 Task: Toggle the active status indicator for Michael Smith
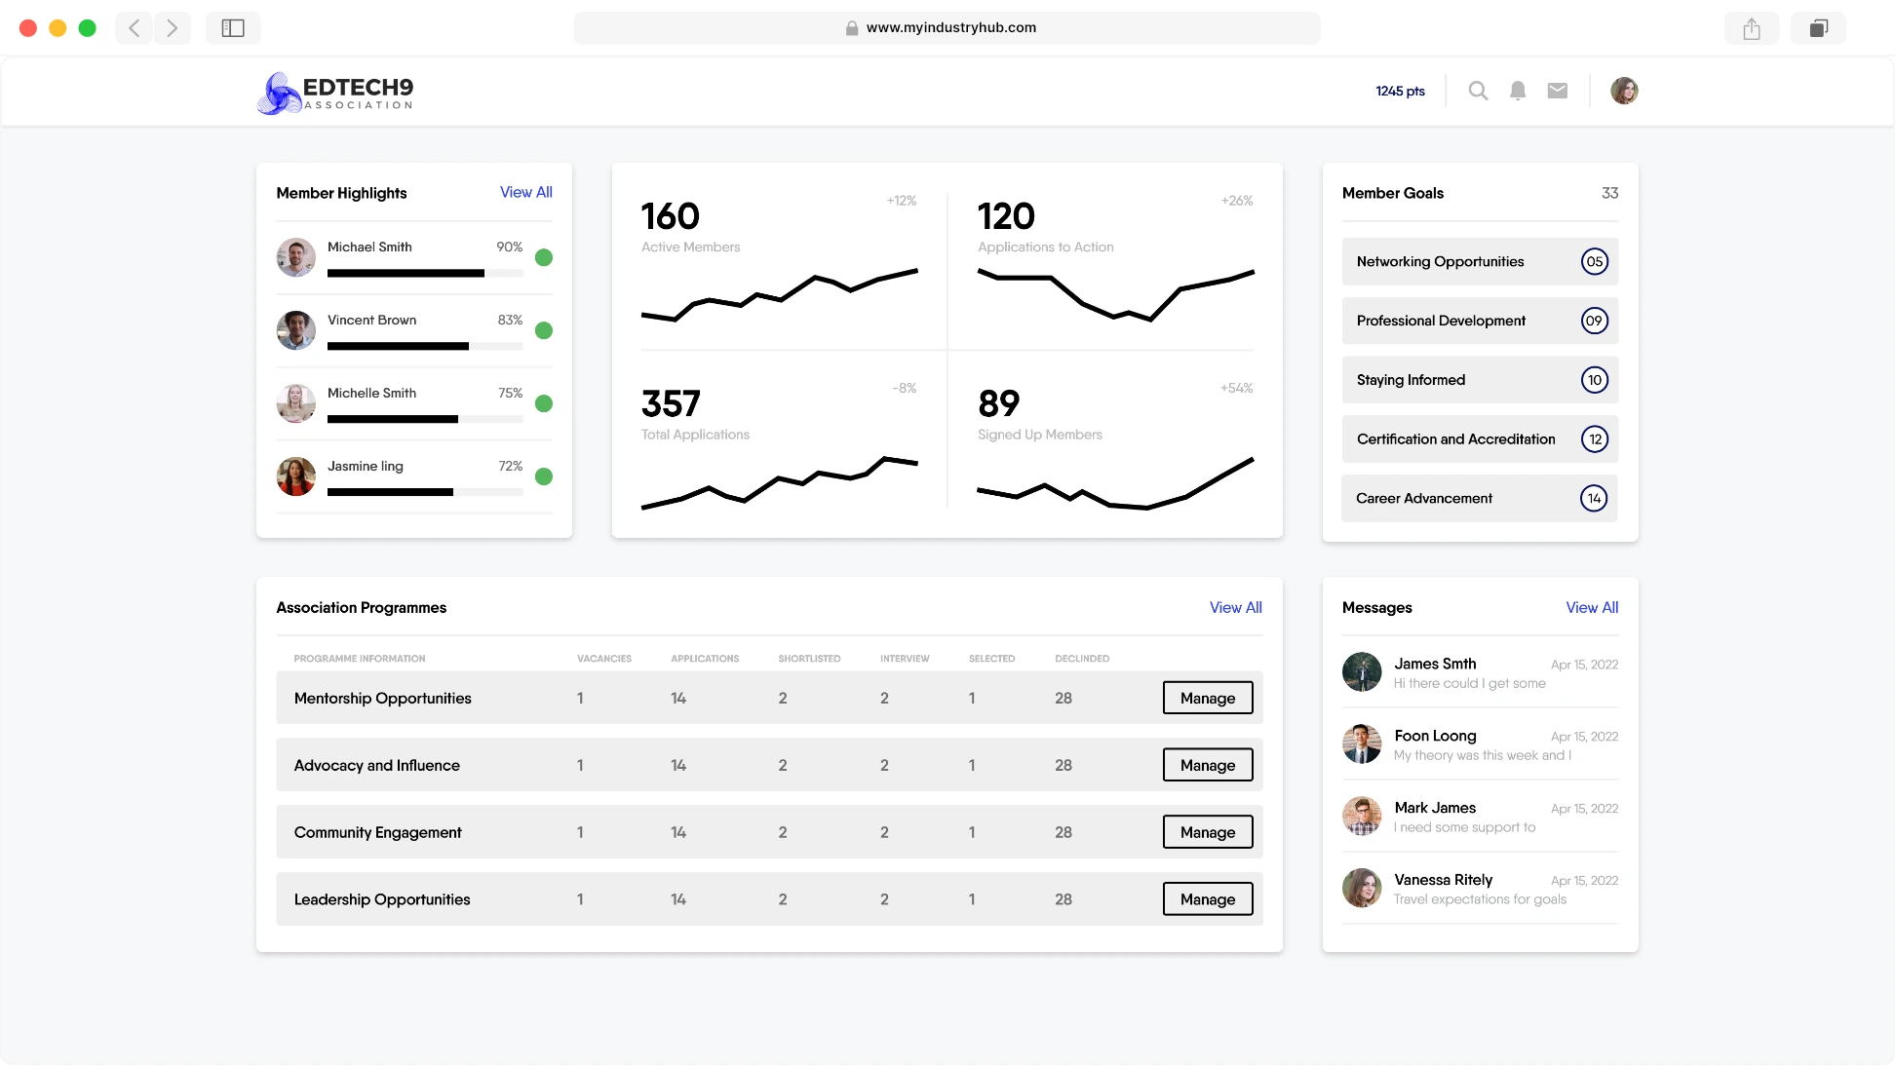point(544,257)
